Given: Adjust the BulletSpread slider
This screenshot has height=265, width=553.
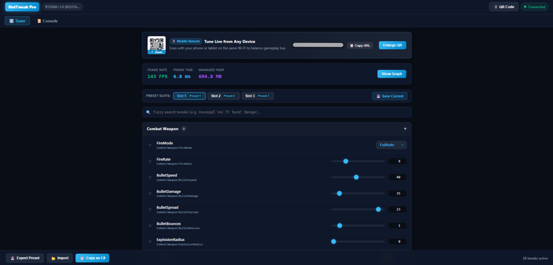Looking at the screenshot, I should 358,209.
